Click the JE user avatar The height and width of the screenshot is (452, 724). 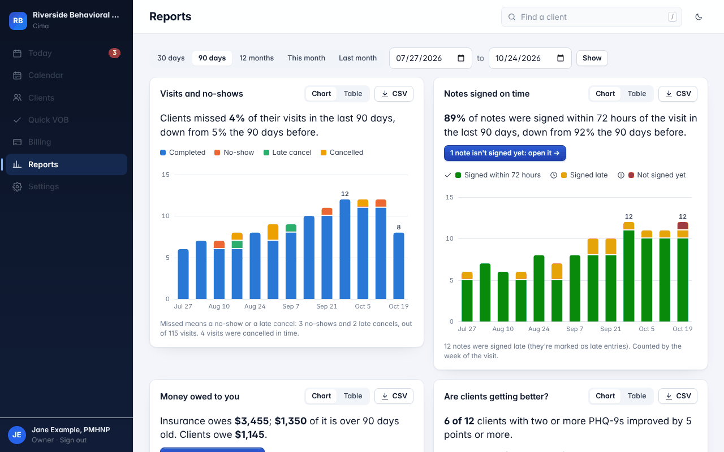(17, 434)
